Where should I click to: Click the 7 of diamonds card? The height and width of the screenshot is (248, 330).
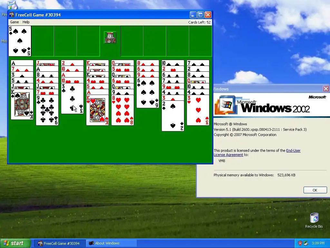[x=22, y=69]
